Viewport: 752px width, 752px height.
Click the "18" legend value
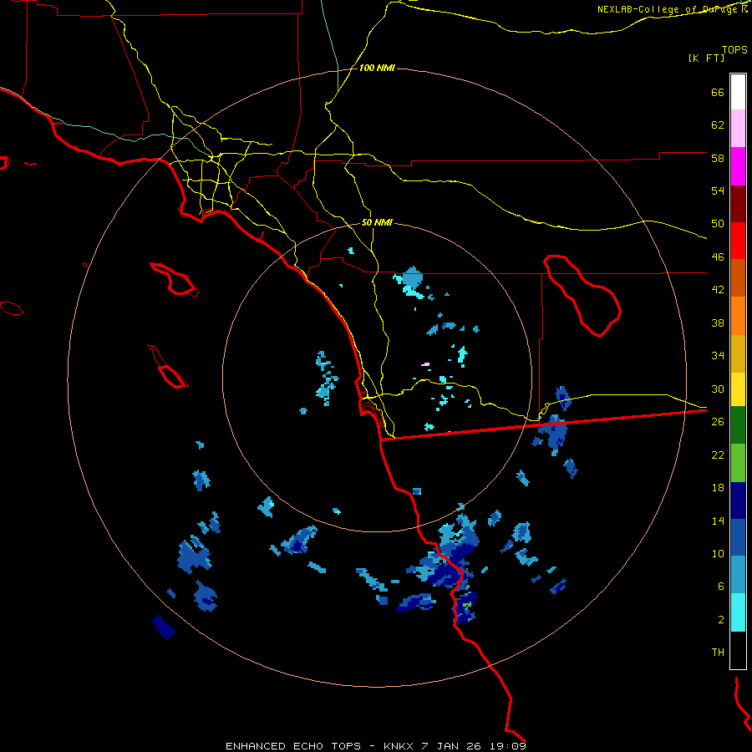click(x=718, y=488)
